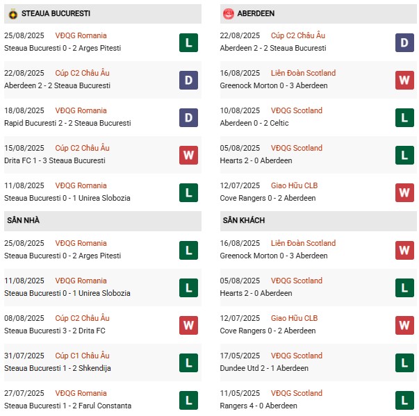Image resolution: width=419 pixels, height=416 pixels.
Task: Click the STEAUA BUCURESTI team title
Action: pyautogui.click(x=56, y=13)
